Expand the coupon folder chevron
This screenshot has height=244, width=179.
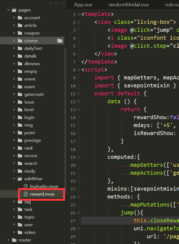click(x=14, y=33)
